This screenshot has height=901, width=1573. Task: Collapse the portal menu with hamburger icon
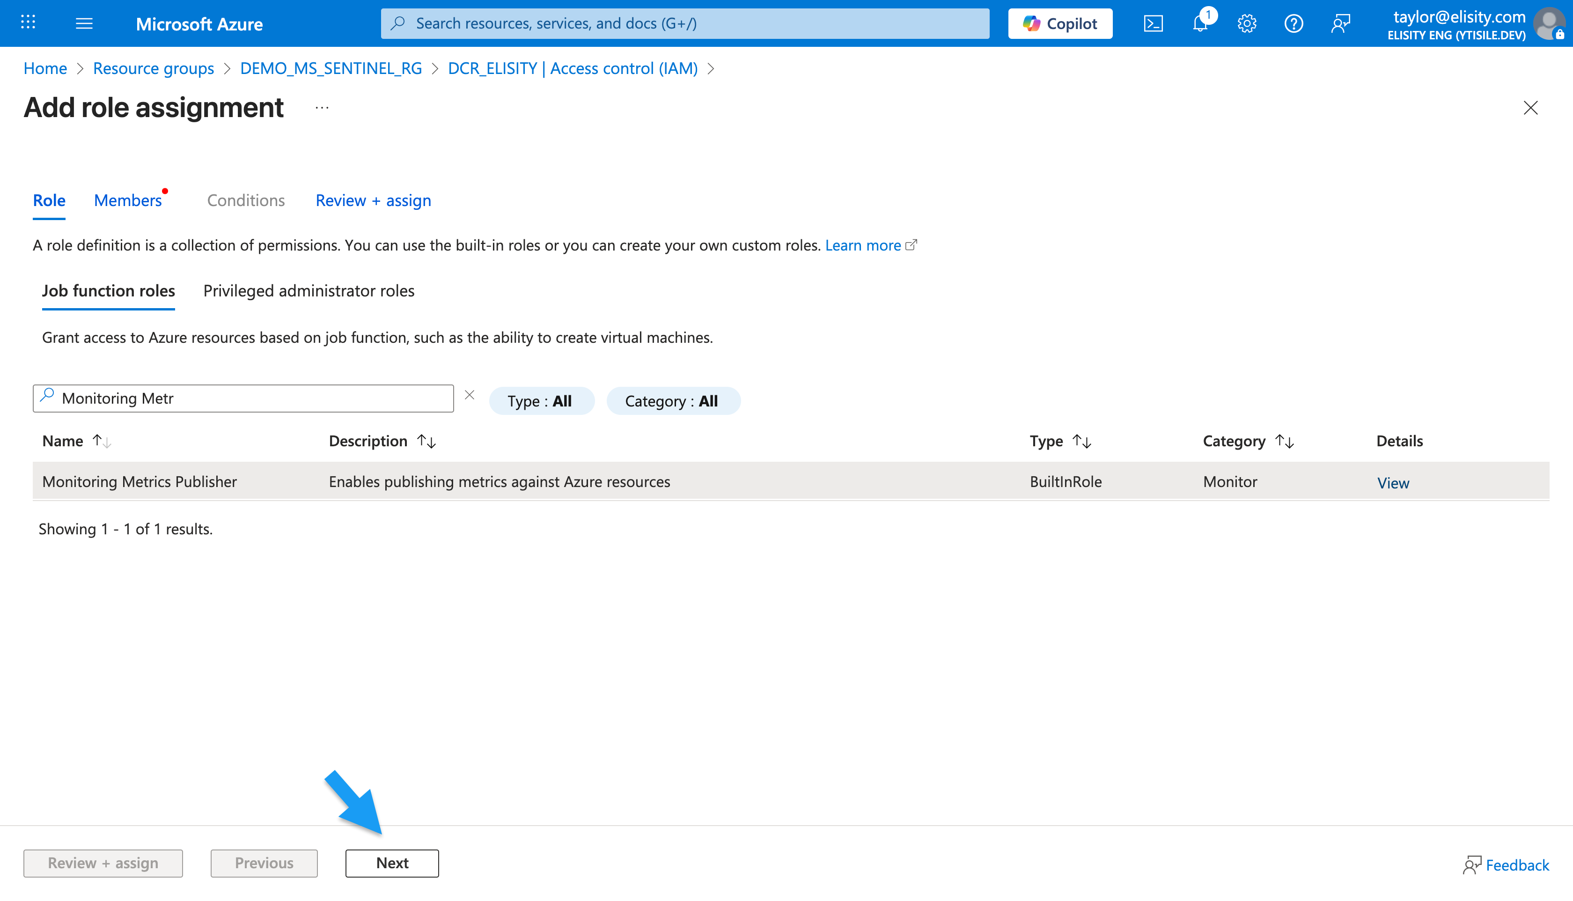(84, 23)
